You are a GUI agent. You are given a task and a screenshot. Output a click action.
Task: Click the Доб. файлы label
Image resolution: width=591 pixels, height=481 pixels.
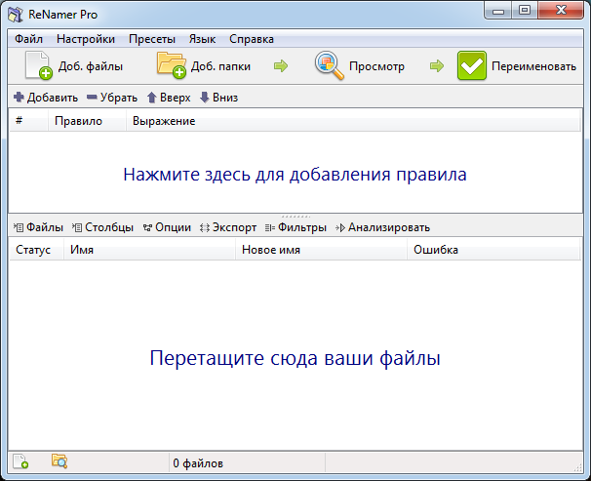91,66
